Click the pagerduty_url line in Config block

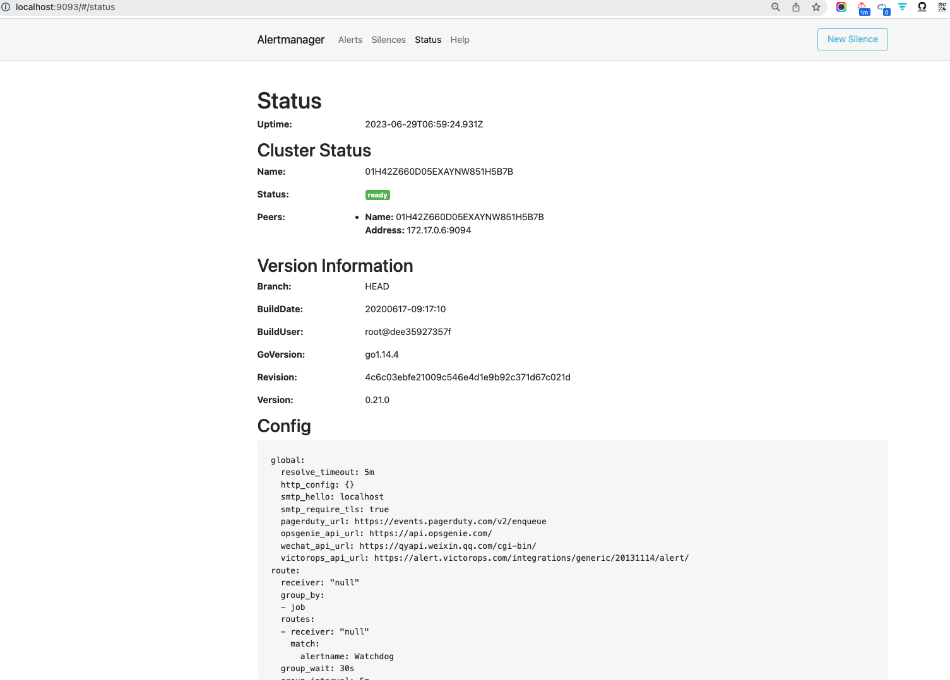click(413, 522)
